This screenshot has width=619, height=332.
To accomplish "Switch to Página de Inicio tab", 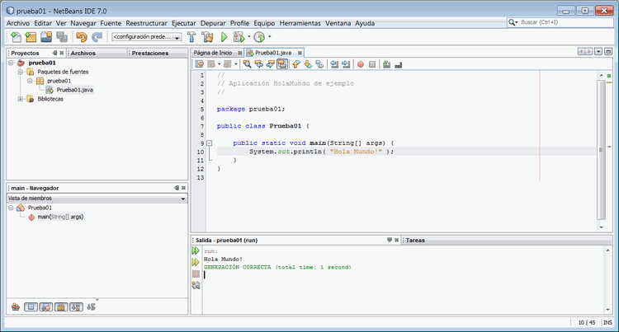I will [213, 53].
